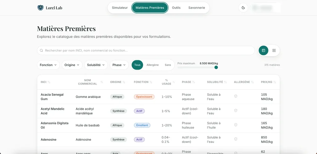Click allergen shield icon for Adenosine
The width and height of the screenshot is (317, 154).
coord(236,139)
